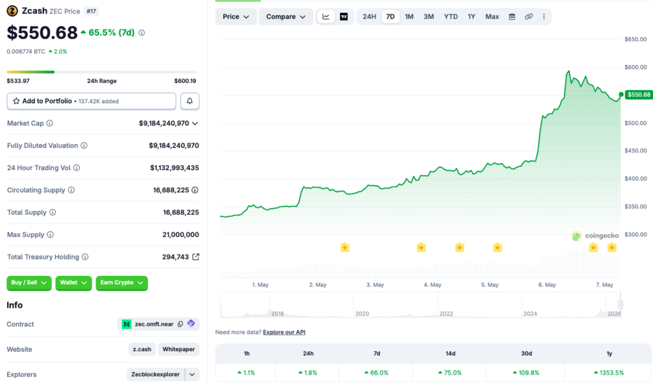Click the green NEAR network icon
This screenshot has height=383, width=653.
126,324
